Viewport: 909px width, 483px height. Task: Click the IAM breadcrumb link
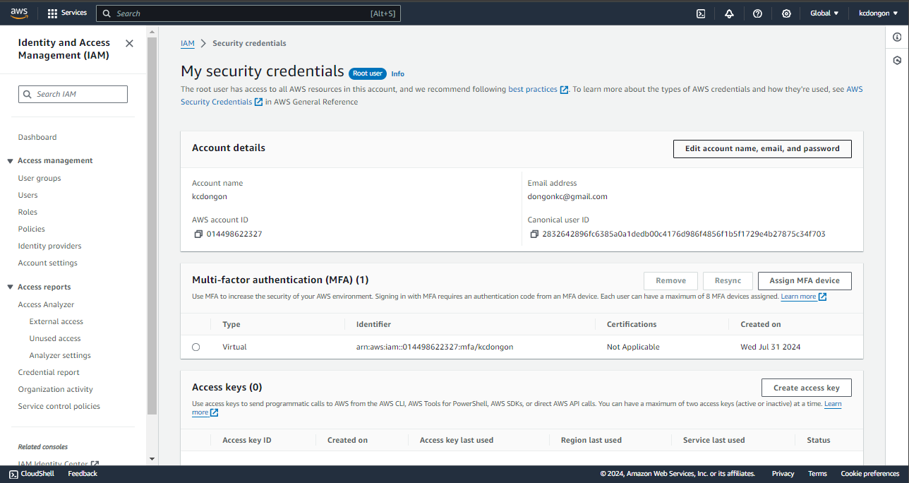pos(187,43)
